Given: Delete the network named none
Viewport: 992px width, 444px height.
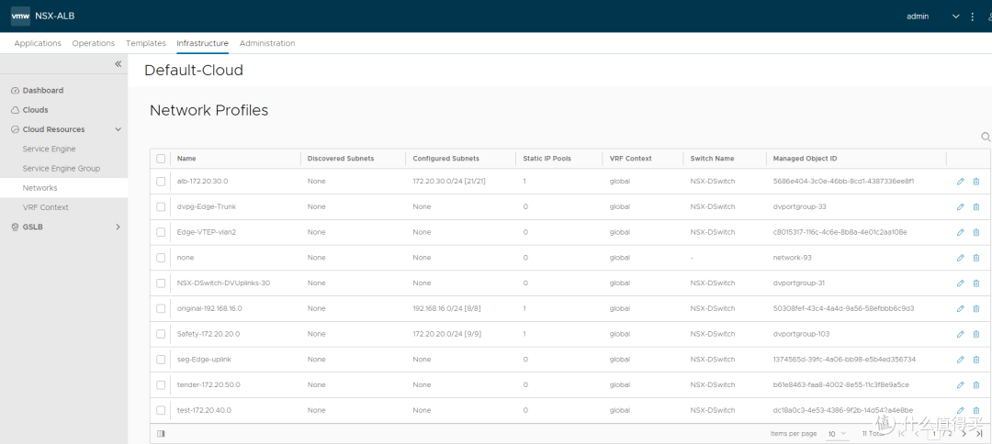Looking at the screenshot, I should [976, 258].
